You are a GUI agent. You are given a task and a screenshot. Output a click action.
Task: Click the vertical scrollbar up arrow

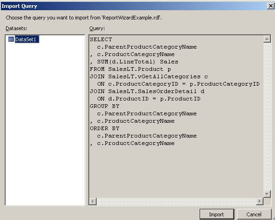click(267, 39)
